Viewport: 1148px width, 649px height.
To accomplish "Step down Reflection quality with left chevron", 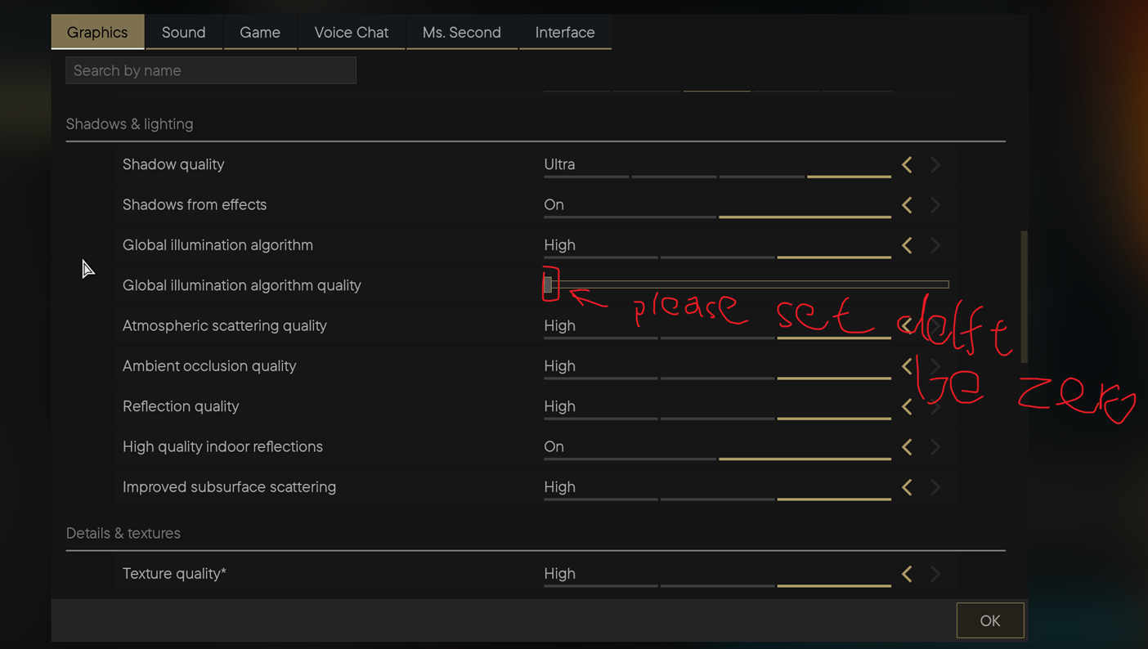I will point(906,406).
